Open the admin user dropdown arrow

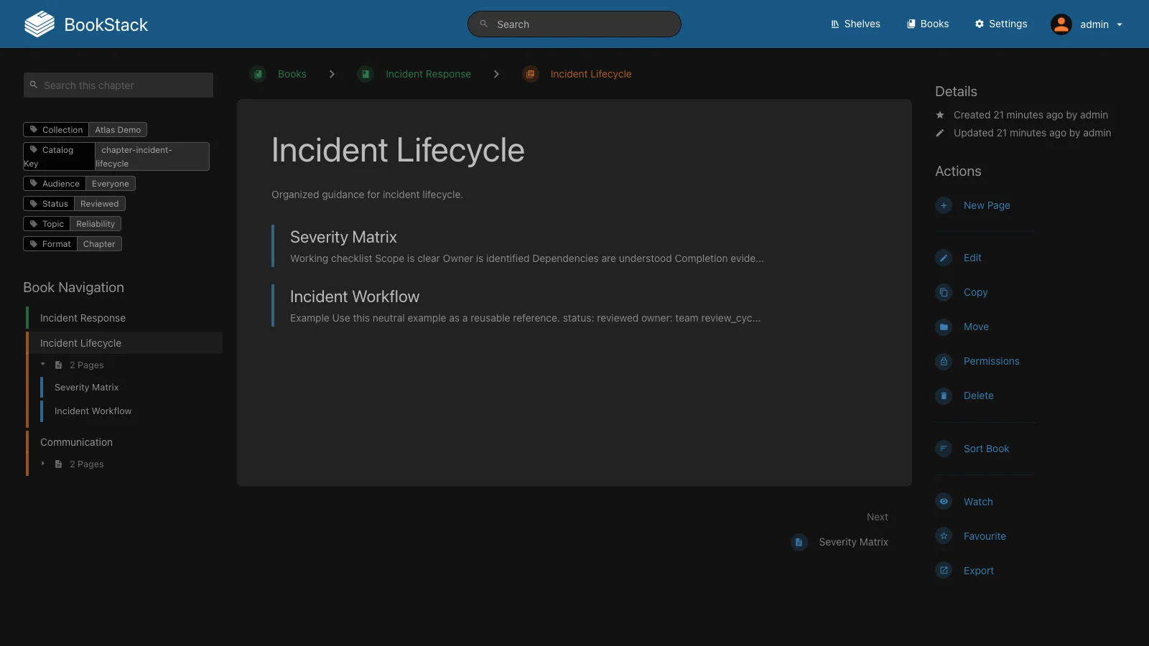click(1120, 24)
